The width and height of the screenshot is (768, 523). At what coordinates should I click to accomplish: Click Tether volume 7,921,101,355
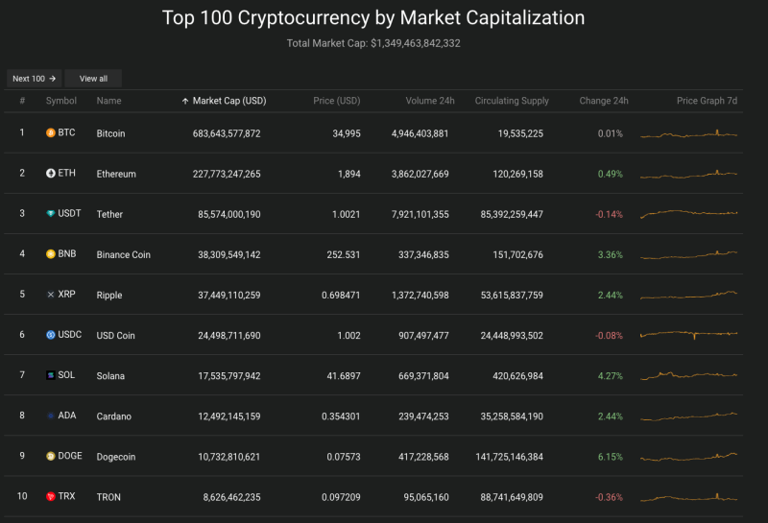[420, 214]
